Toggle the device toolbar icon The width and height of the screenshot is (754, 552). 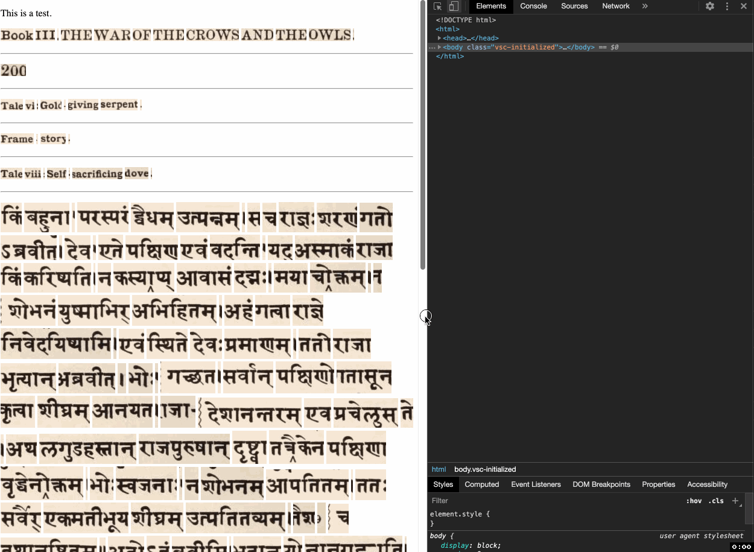pyautogui.click(x=454, y=6)
